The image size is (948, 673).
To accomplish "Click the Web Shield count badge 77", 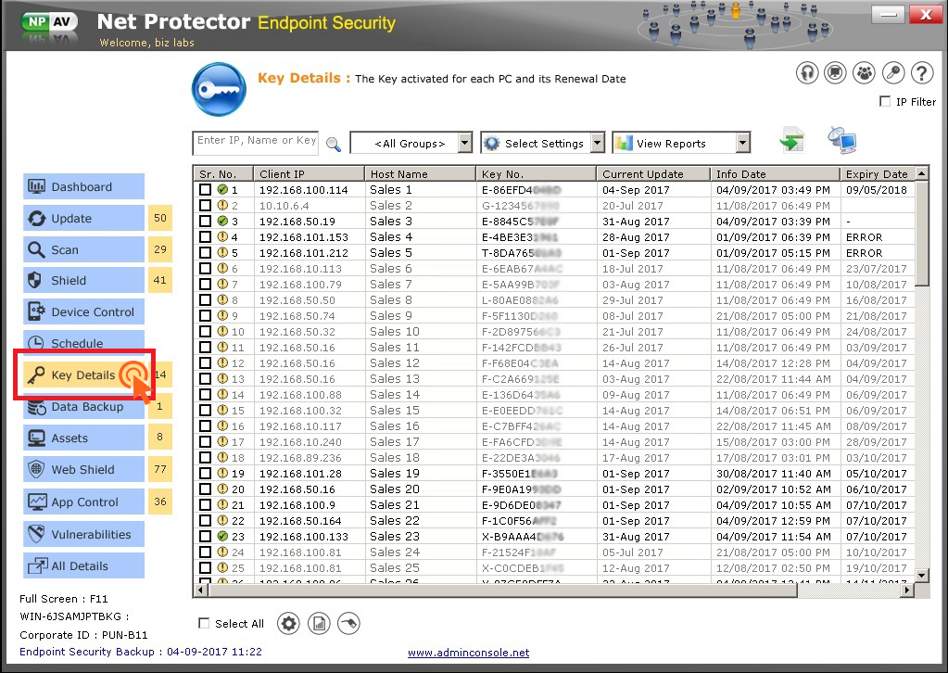I will pyautogui.click(x=160, y=469).
